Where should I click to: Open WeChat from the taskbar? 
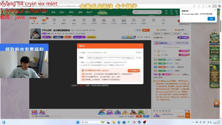point(129,122)
